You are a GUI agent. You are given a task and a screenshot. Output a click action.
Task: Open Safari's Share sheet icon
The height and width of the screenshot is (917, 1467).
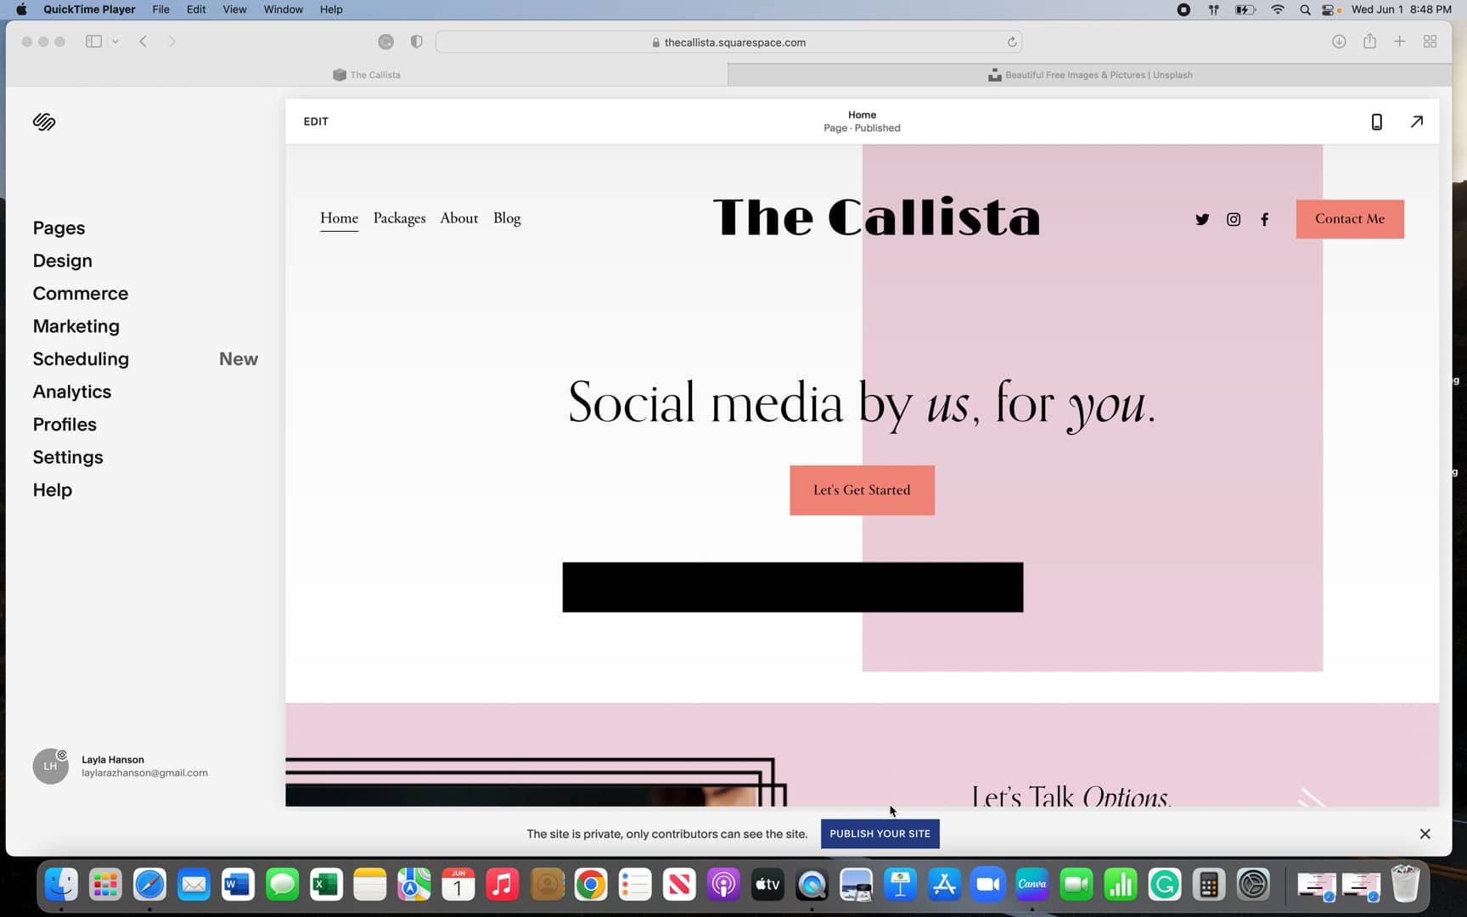pos(1369,41)
